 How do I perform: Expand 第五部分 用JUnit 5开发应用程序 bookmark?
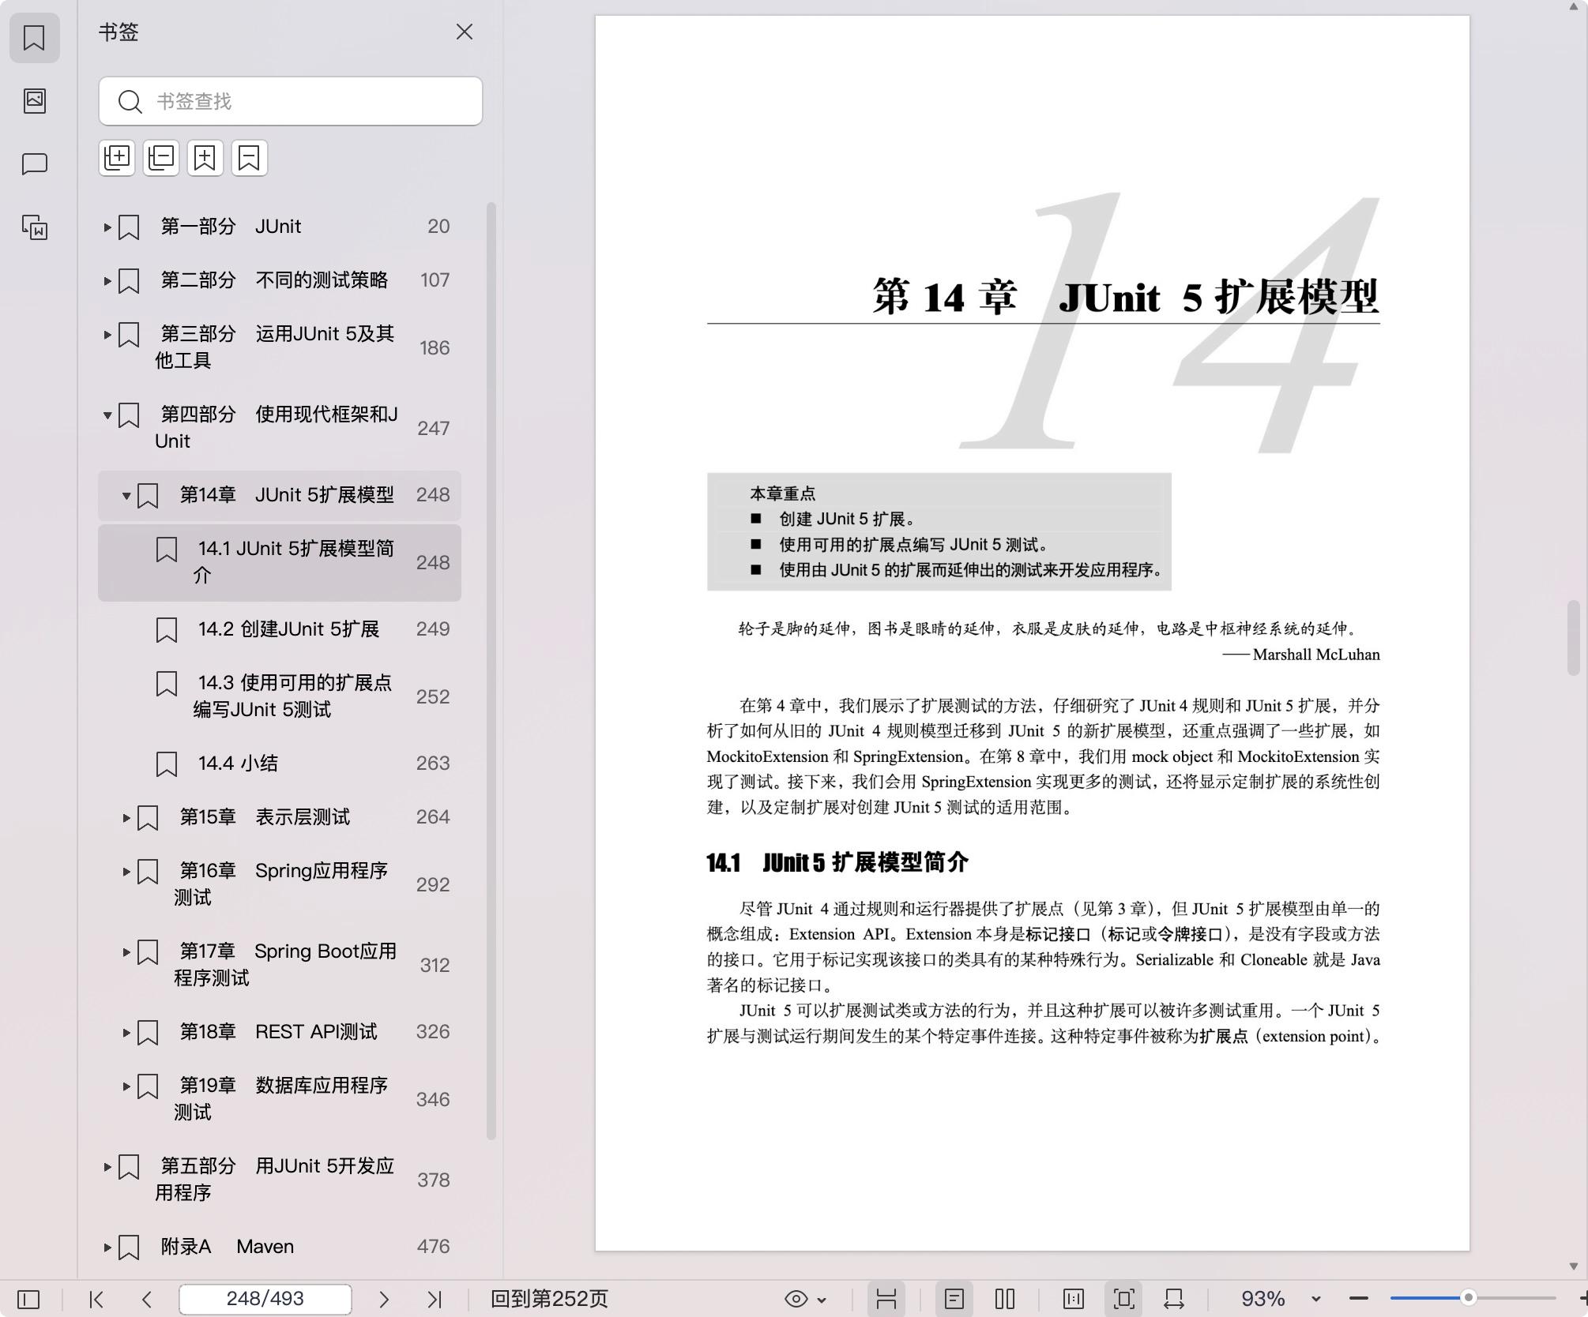coord(107,1167)
